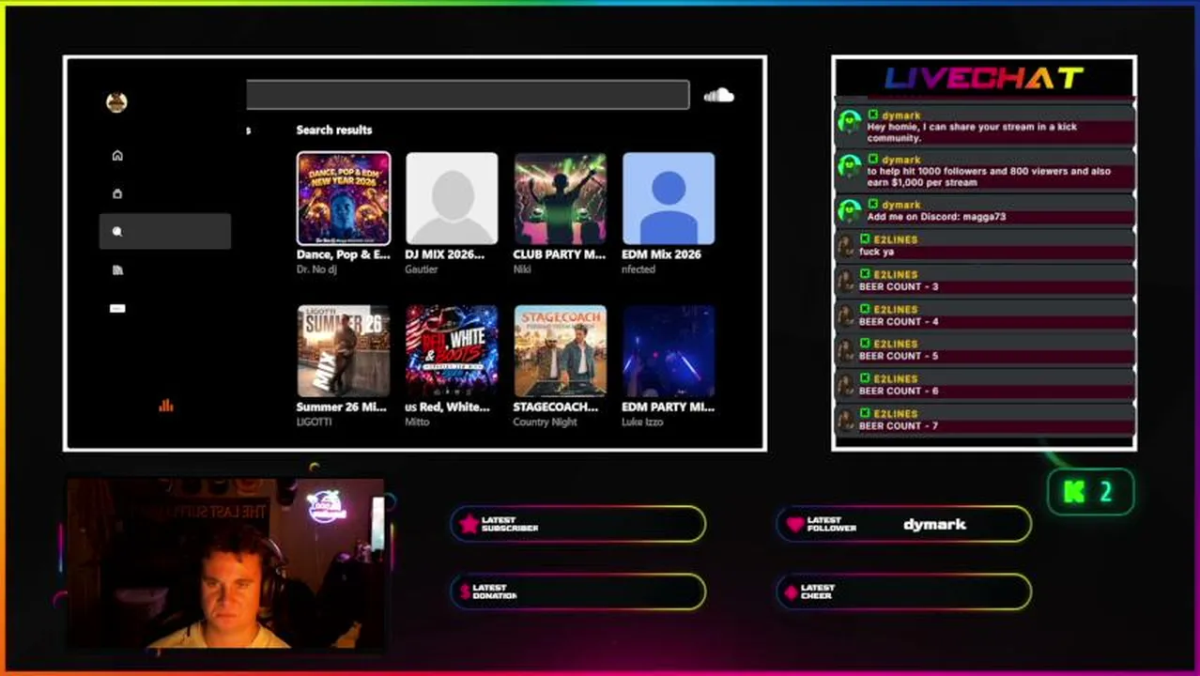Open artist 'Country Night'
The height and width of the screenshot is (676, 1200).
(x=545, y=422)
